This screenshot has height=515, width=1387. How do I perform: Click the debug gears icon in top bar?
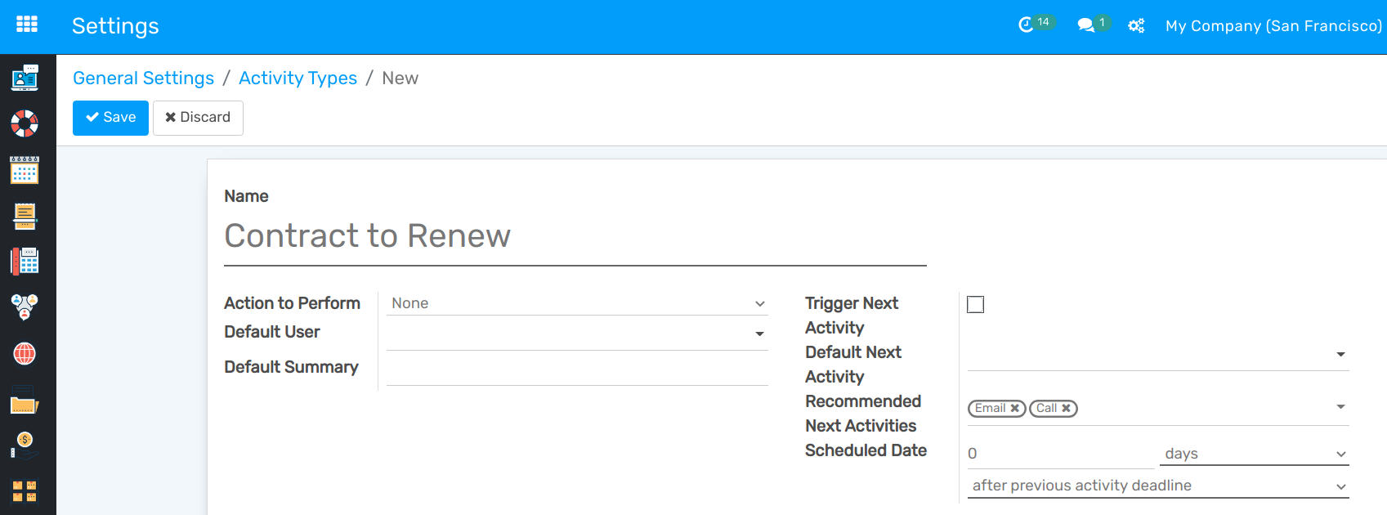[1136, 26]
